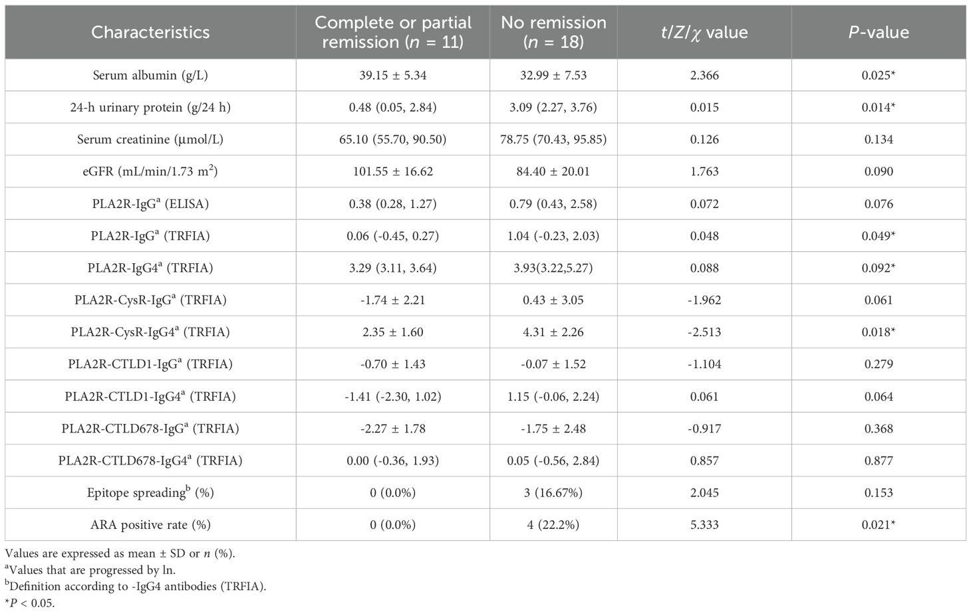Click the No remission column header

click(553, 33)
